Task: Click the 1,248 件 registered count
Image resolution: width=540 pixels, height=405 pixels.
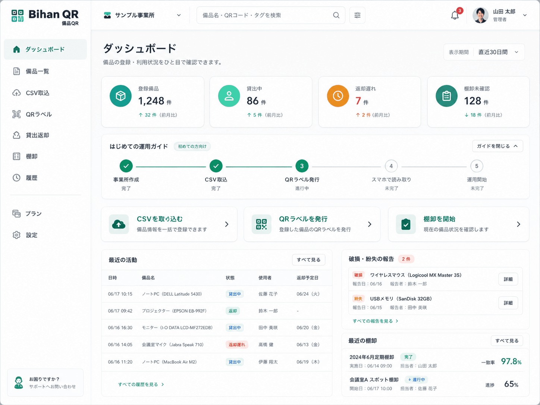Action: coord(155,101)
